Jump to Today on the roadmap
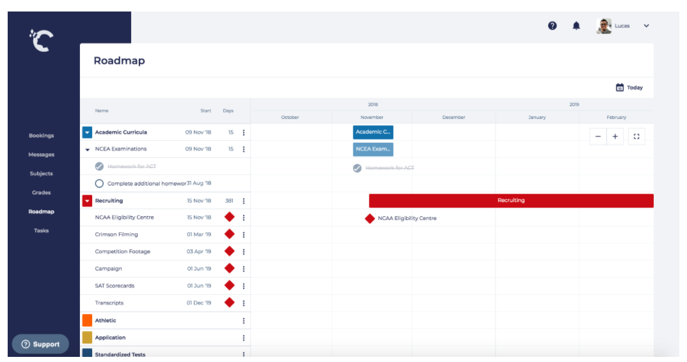Image resolution: width=687 pixels, height=362 pixels. [x=629, y=88]
